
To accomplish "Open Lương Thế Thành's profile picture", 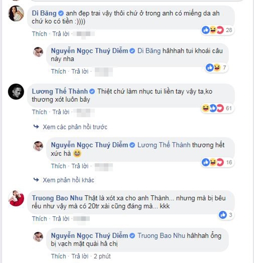I will (x=16, y=93).
